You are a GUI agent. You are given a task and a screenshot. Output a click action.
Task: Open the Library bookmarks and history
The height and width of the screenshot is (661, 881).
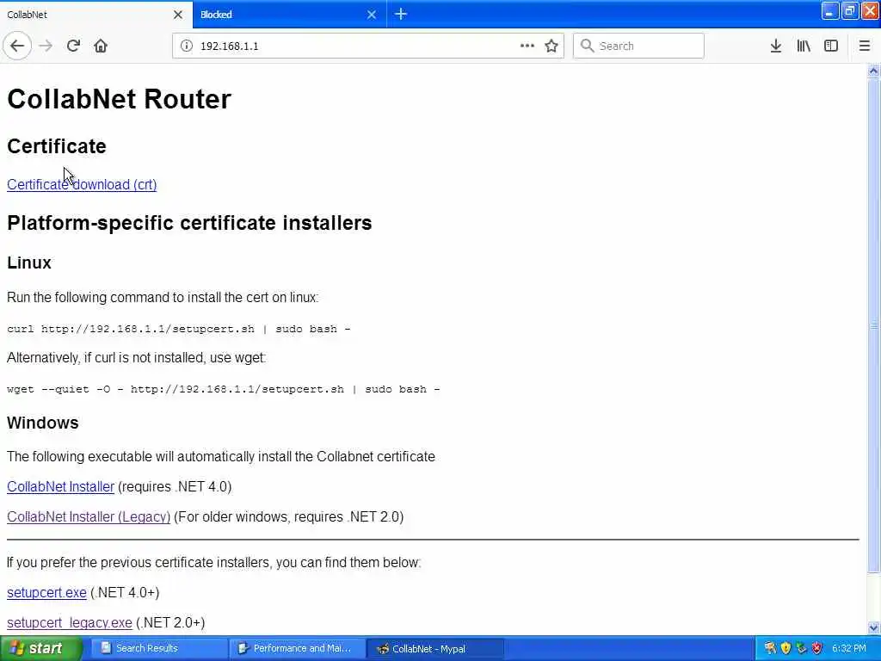pyautogui.click(x=804, y=46)
